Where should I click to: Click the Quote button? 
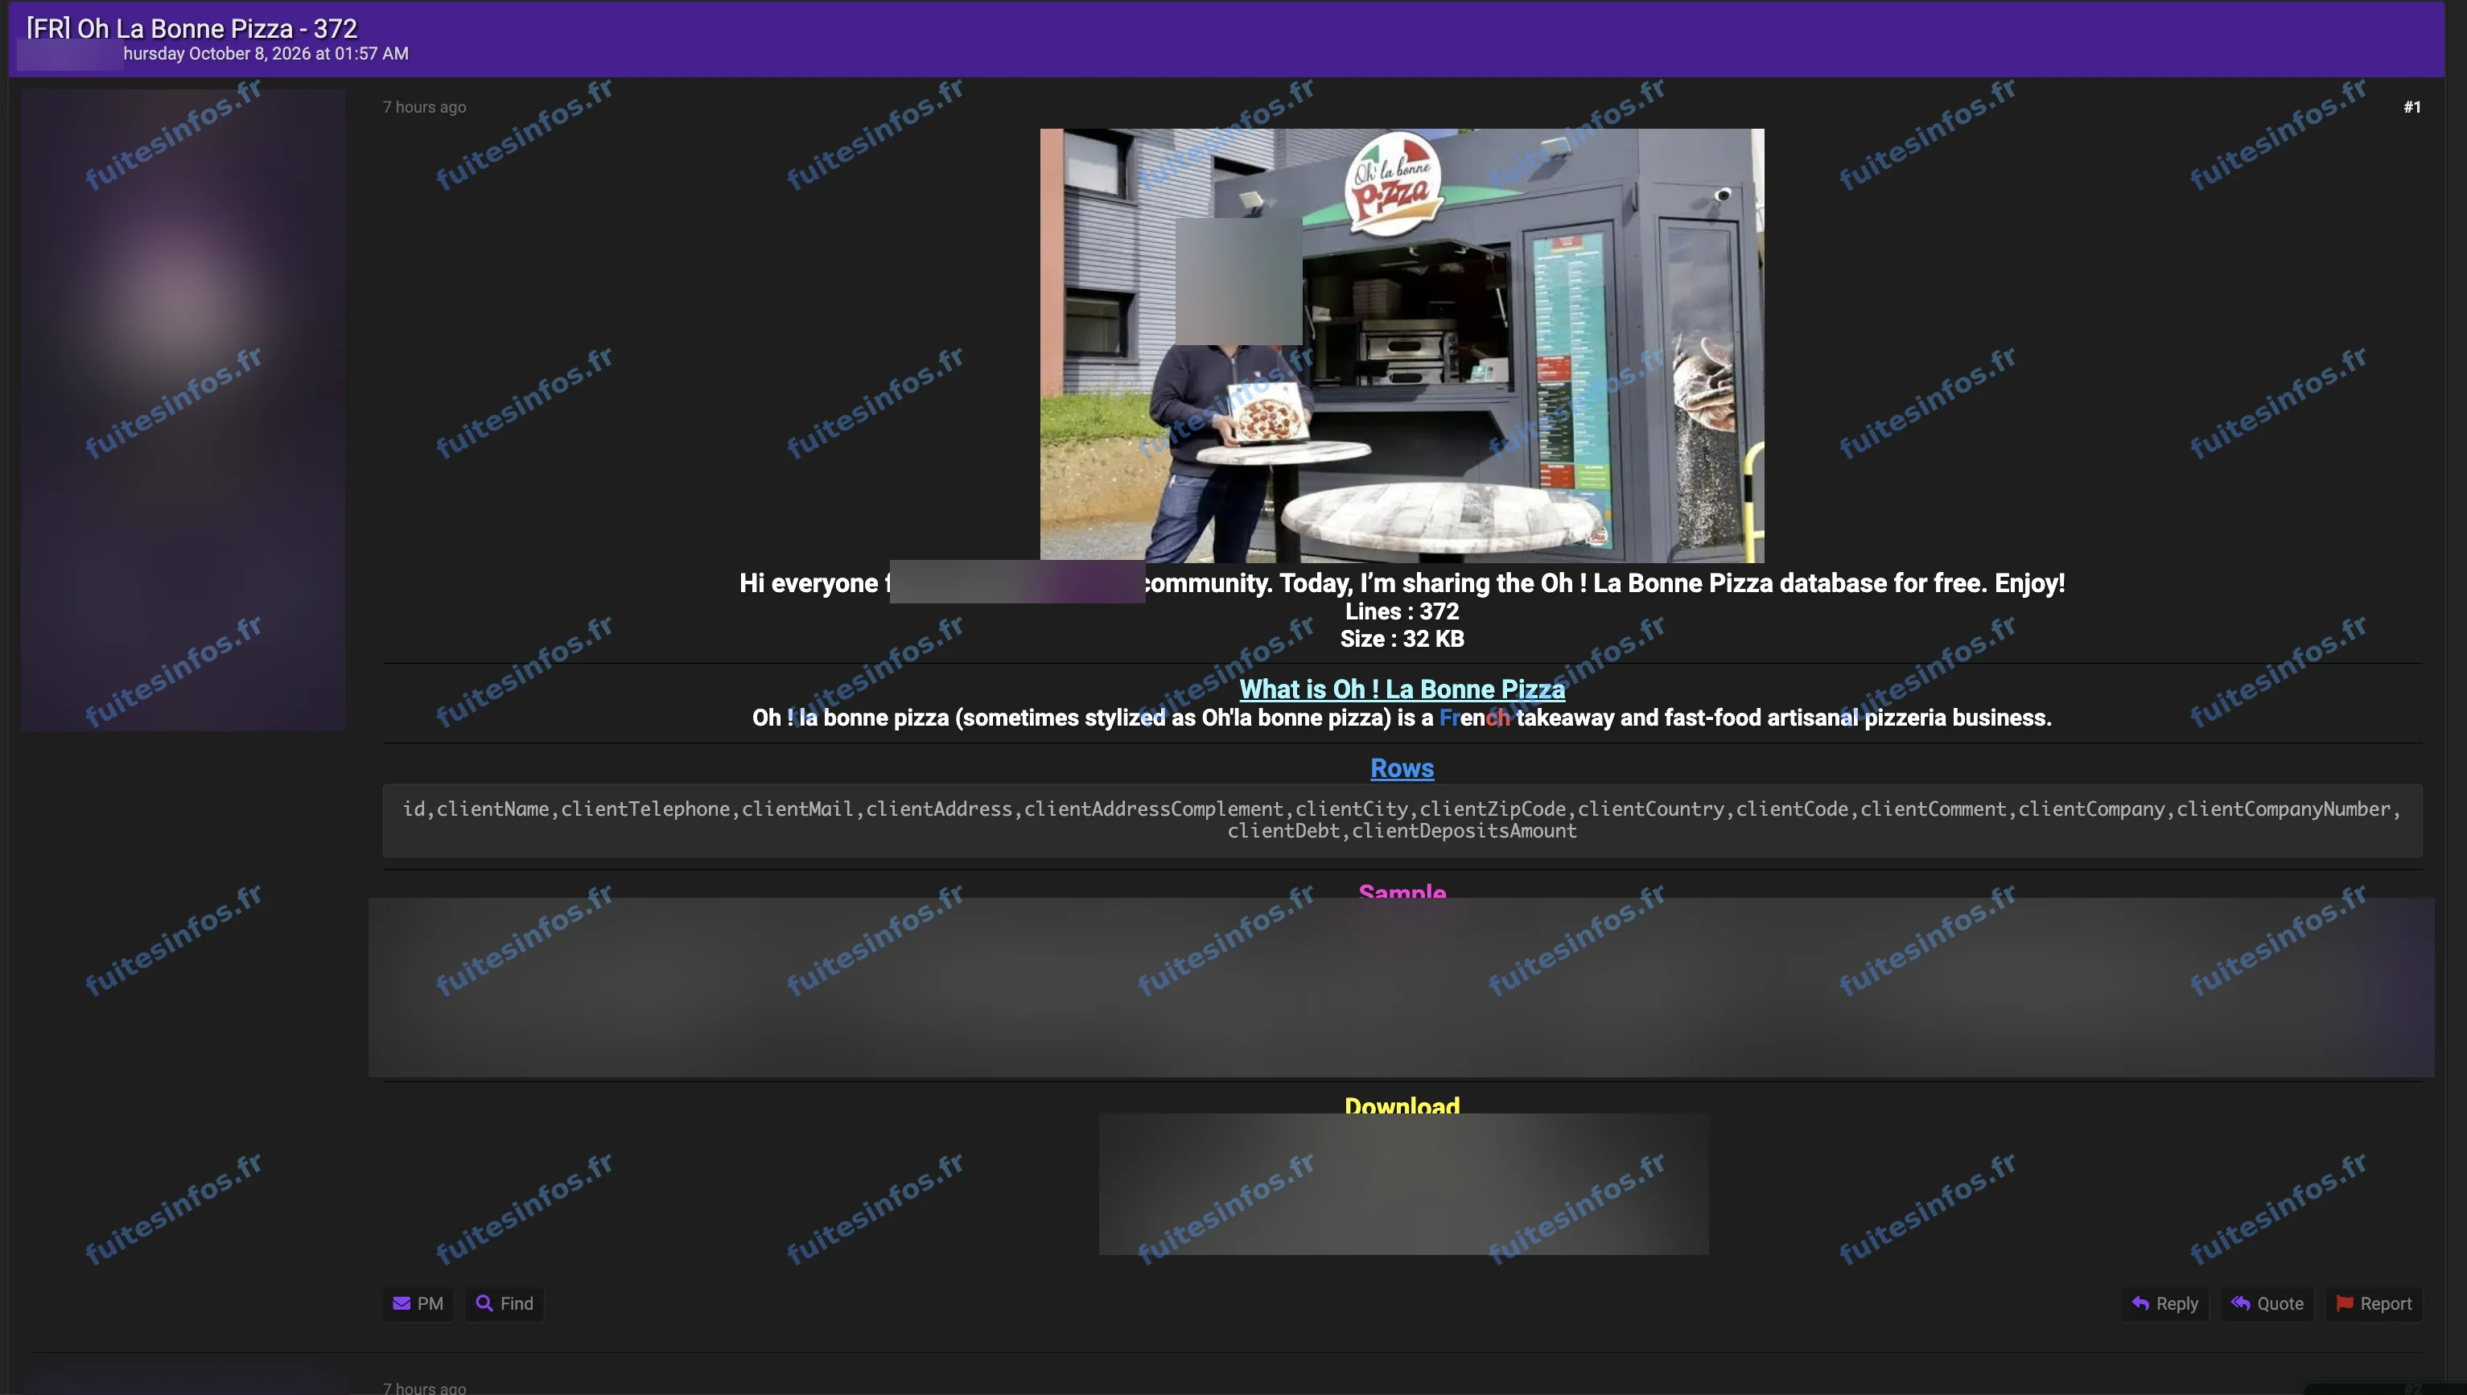pos(2267,1303)
